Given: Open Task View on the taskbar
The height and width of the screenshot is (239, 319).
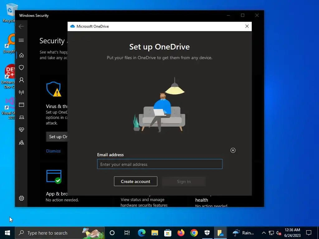Looking at the screenshot, I should (x=127, y=233).
